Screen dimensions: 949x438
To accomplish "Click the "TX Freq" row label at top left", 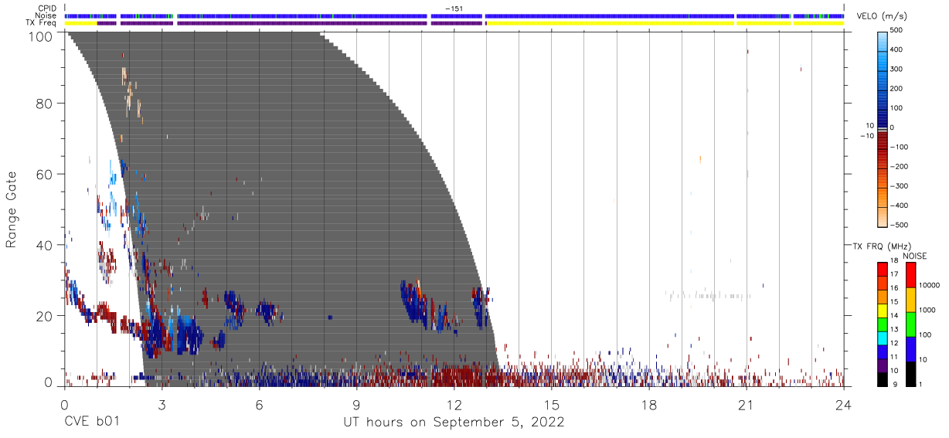I will (42, 23).
